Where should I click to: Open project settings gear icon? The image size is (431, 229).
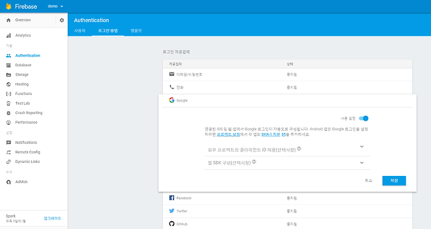click(62, 20)
